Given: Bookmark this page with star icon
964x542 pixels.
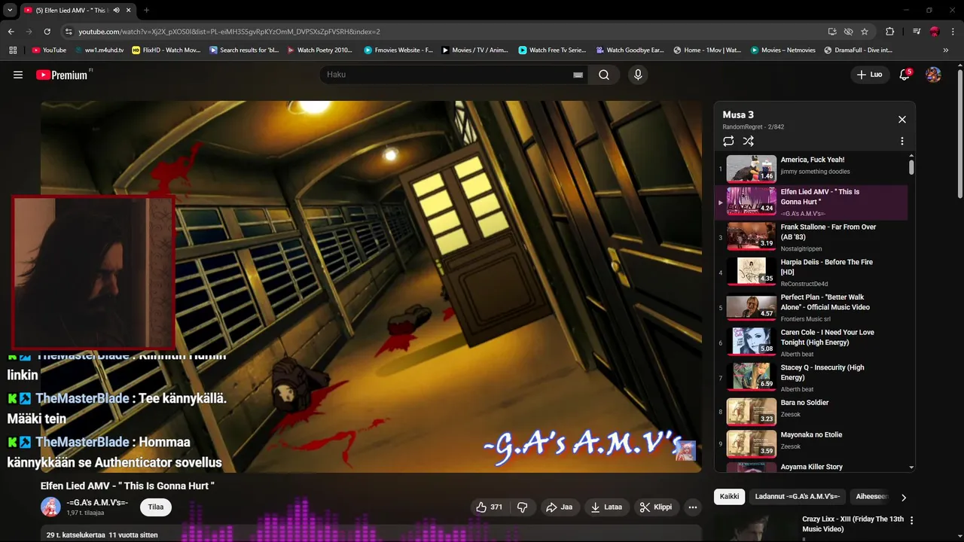Looking at the screenshot, I should [x=865, y=32].
